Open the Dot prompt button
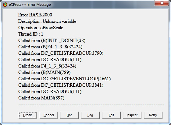Viewport: 171px width, 125px height. click(69, 115)
